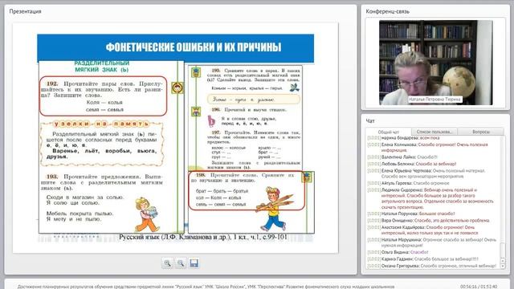Switch to the Общий чат tab
This screenshot has height=289, width=514.
pos(389,132)
